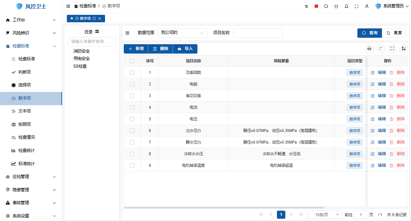Tick the checkbox for row 功率因数
Image resolution: width=411 pixels, height=221 pixels.
coord(132,73)
